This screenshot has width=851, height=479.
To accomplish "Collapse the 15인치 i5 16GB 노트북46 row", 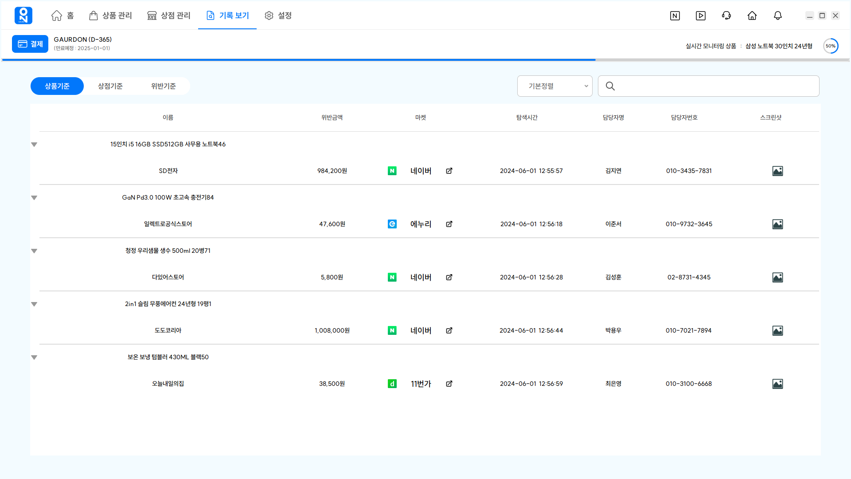I will coord(34,145).
